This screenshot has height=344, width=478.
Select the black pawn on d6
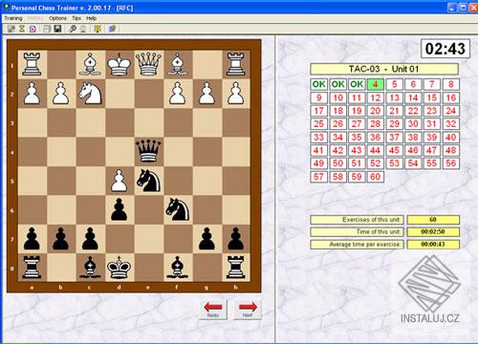pyautogui.click(x=119, y=209)
